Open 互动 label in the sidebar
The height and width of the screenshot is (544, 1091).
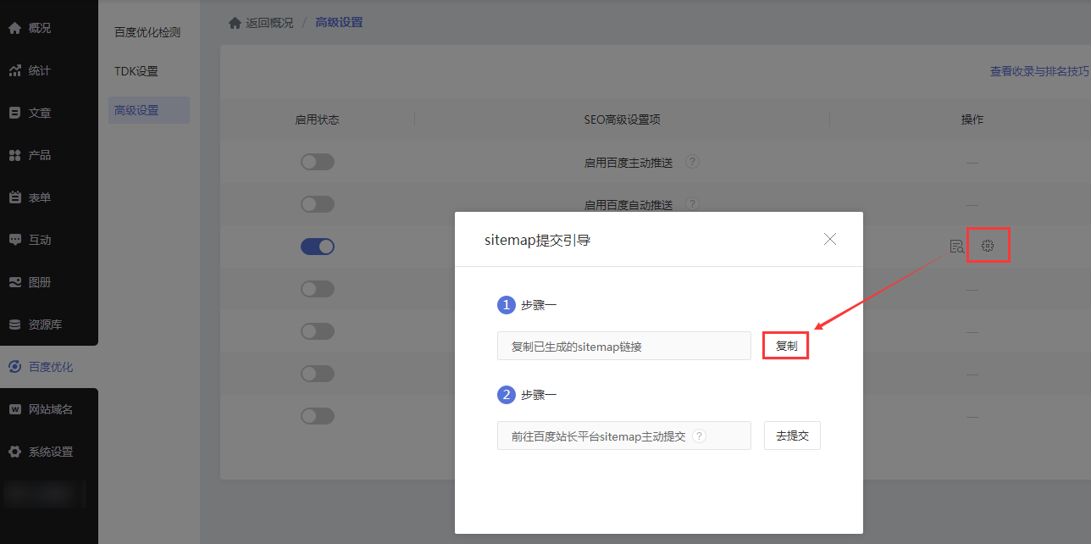[40, 240]
